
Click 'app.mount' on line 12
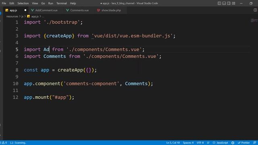coord(37,97)
